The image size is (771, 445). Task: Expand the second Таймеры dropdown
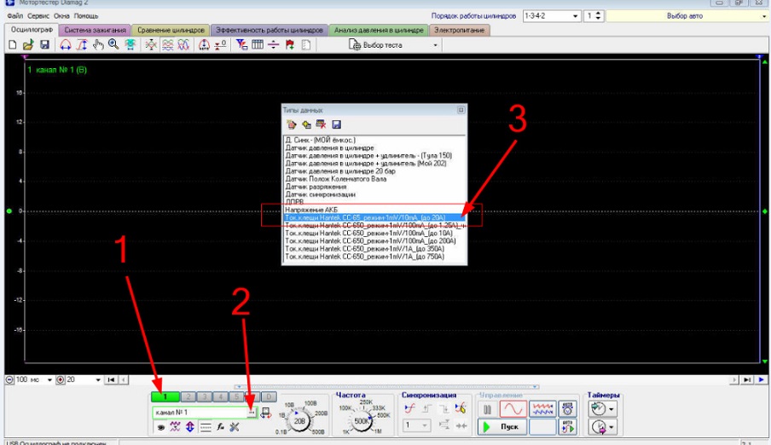tap(612, 427)
